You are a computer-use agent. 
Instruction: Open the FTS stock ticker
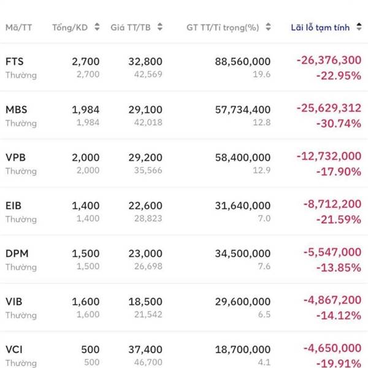click(x=15, y=61)
